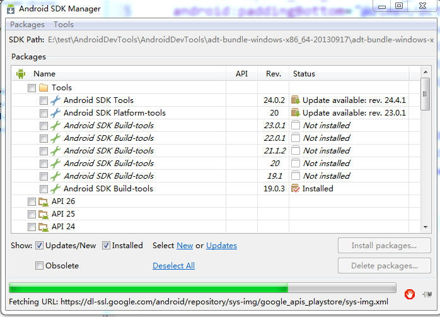Click the API 26 folder icon
Viewport: 440px width, 317px height.
(x=43, y=202)
